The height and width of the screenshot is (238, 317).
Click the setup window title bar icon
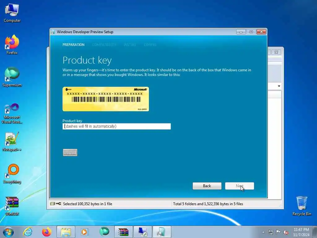53,32
